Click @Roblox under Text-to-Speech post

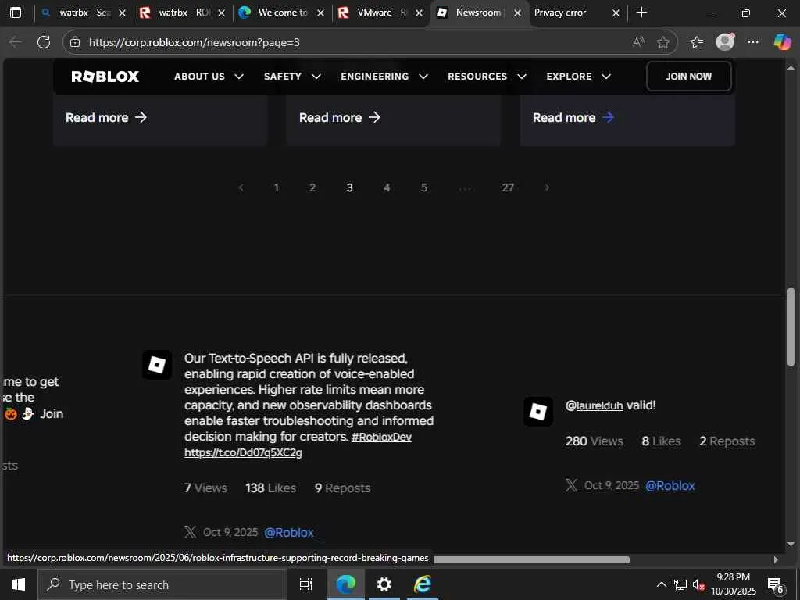(289, 532)
